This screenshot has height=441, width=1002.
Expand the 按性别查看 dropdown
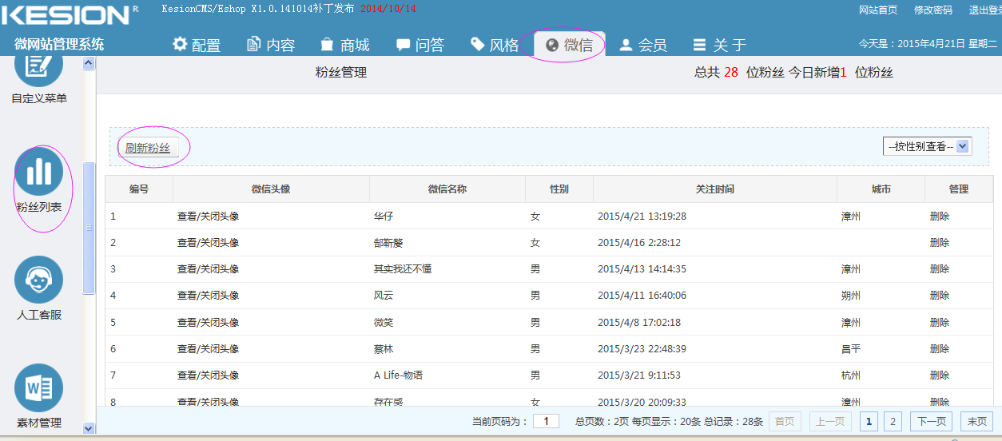(927, 146)
